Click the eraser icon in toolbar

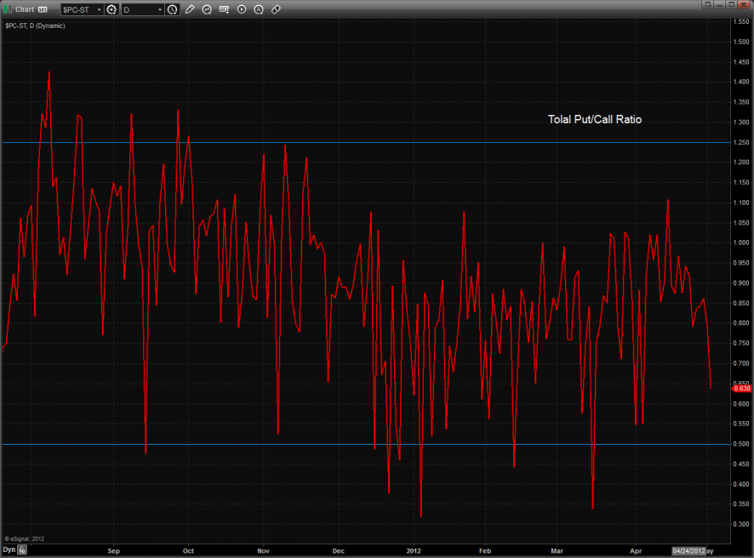coord(276,9)
